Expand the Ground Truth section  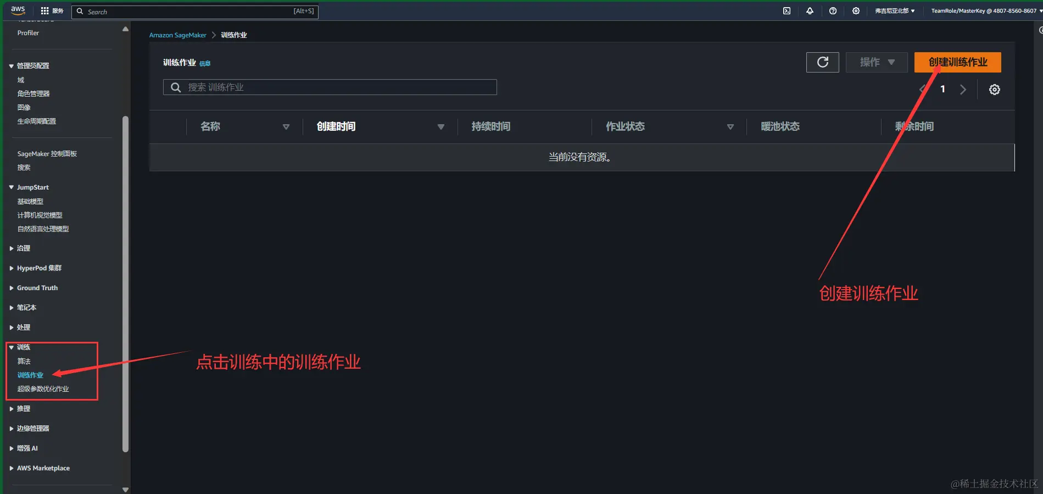(x=11, y=288)
